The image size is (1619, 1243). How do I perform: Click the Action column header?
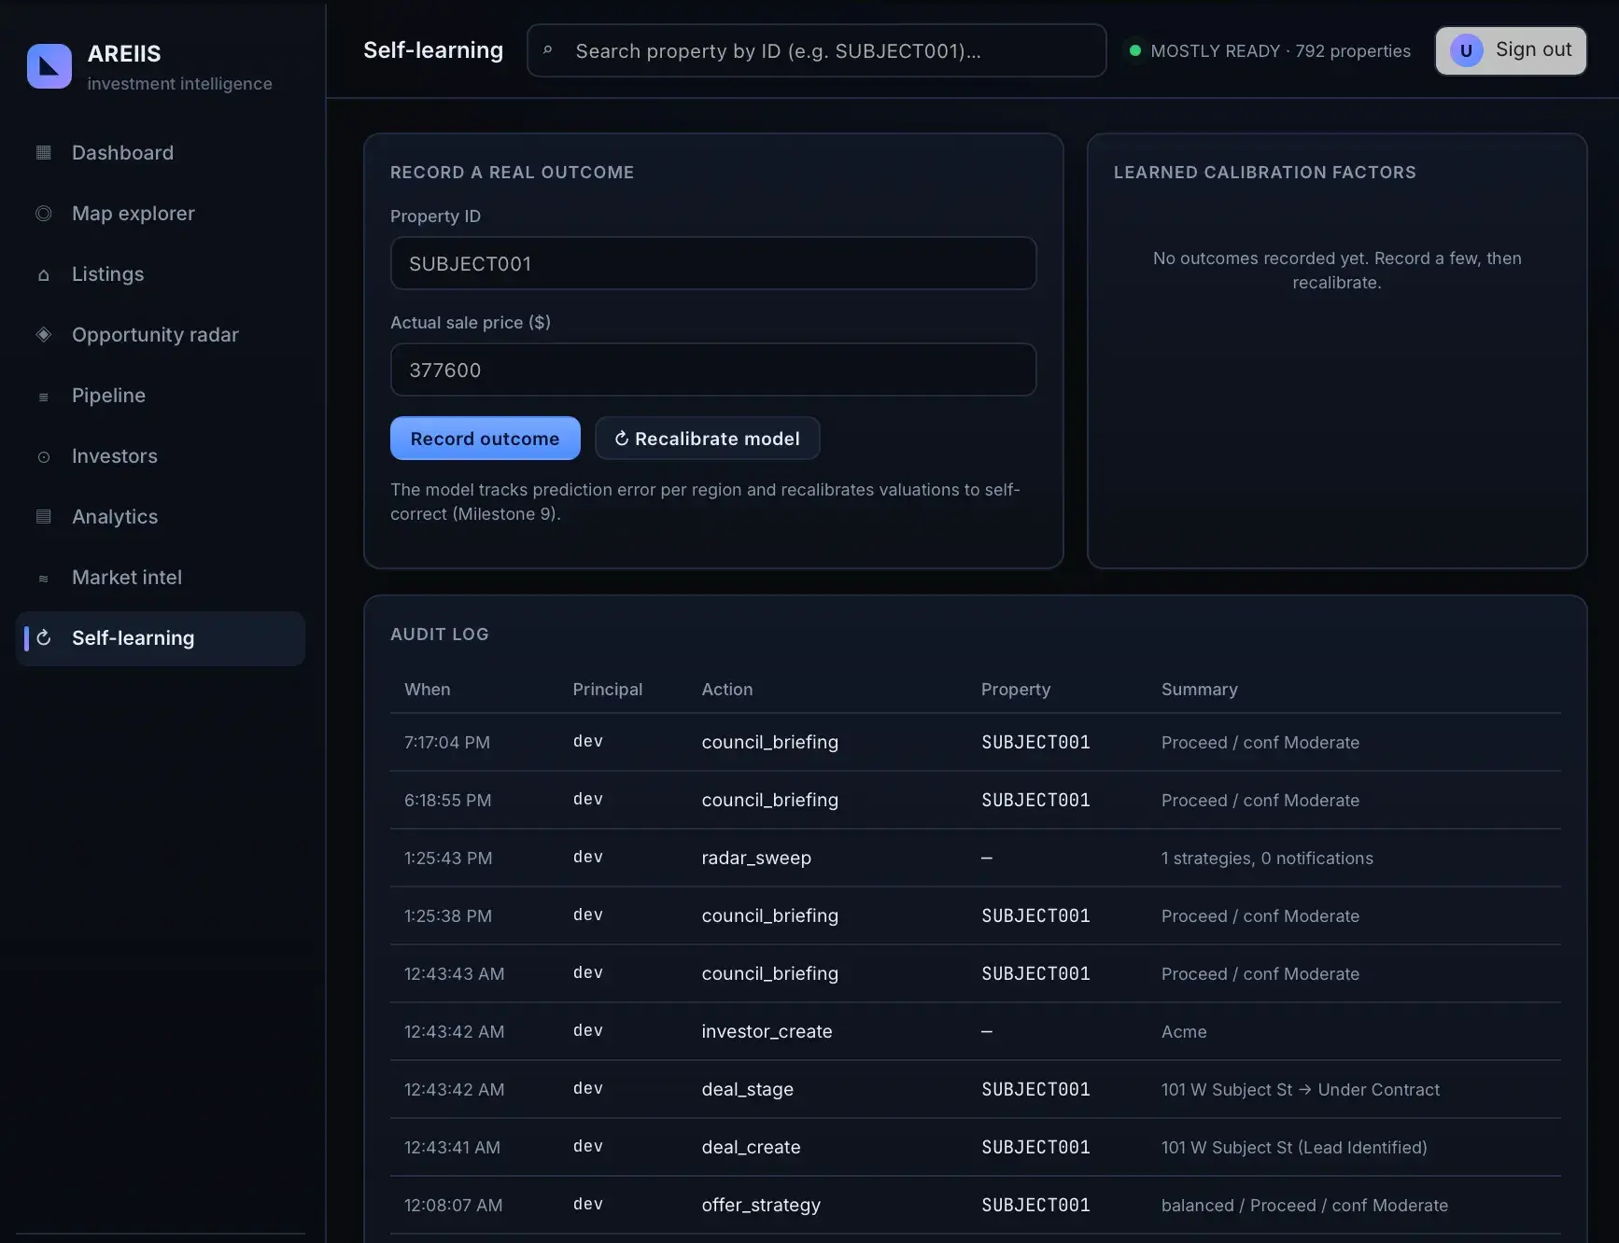[x=726, y=689]
